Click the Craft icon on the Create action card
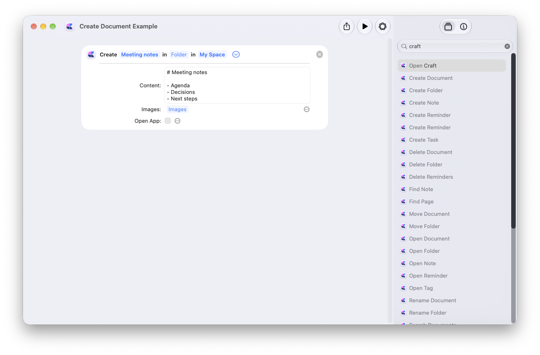540x355 pixels. (91, 54)
